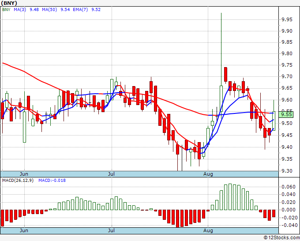Click the 9.75 price axis label
300x241 pixels.
287,65
